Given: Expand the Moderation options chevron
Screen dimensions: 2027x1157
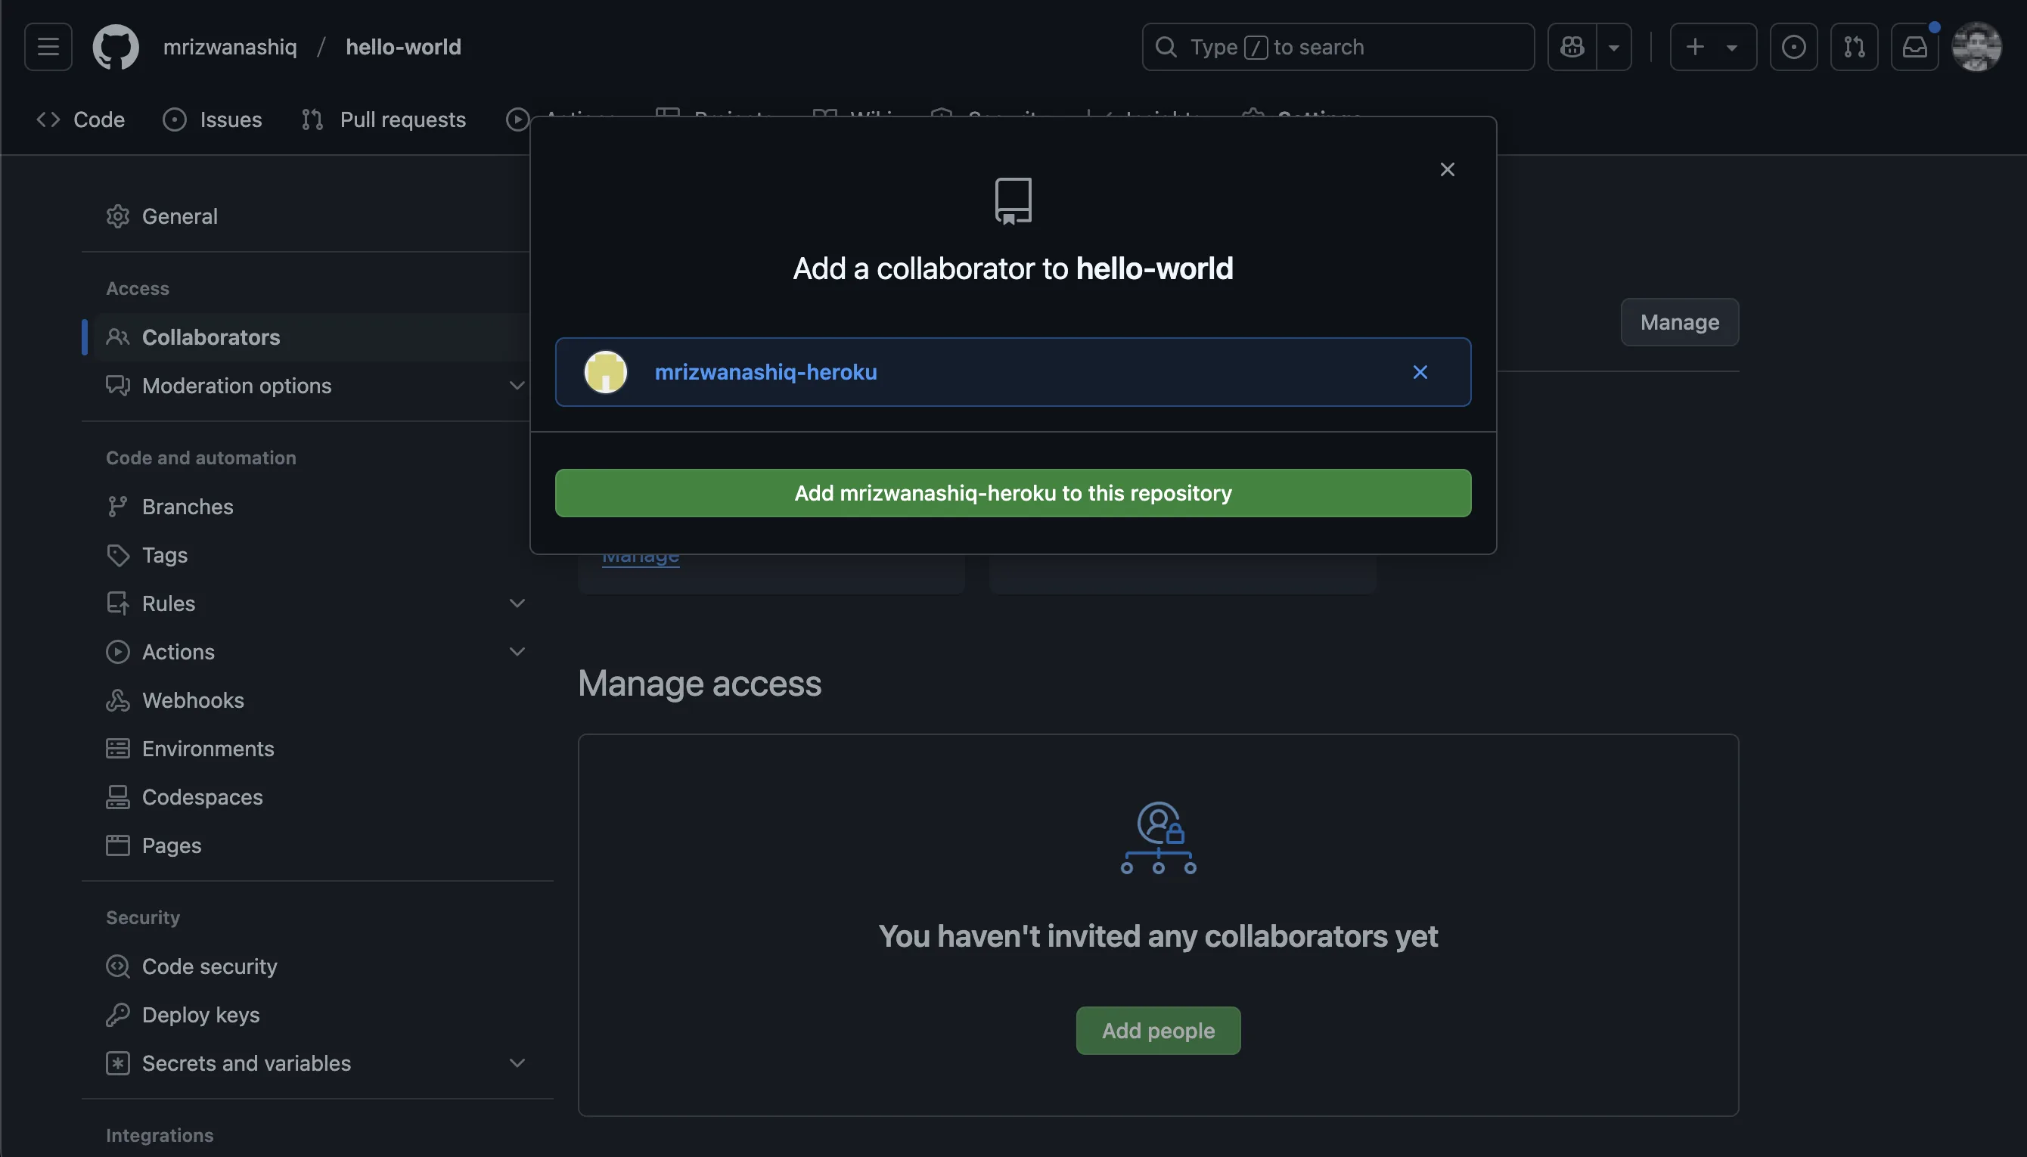Looking at the screenshot, I should click(x=517, y=386).
